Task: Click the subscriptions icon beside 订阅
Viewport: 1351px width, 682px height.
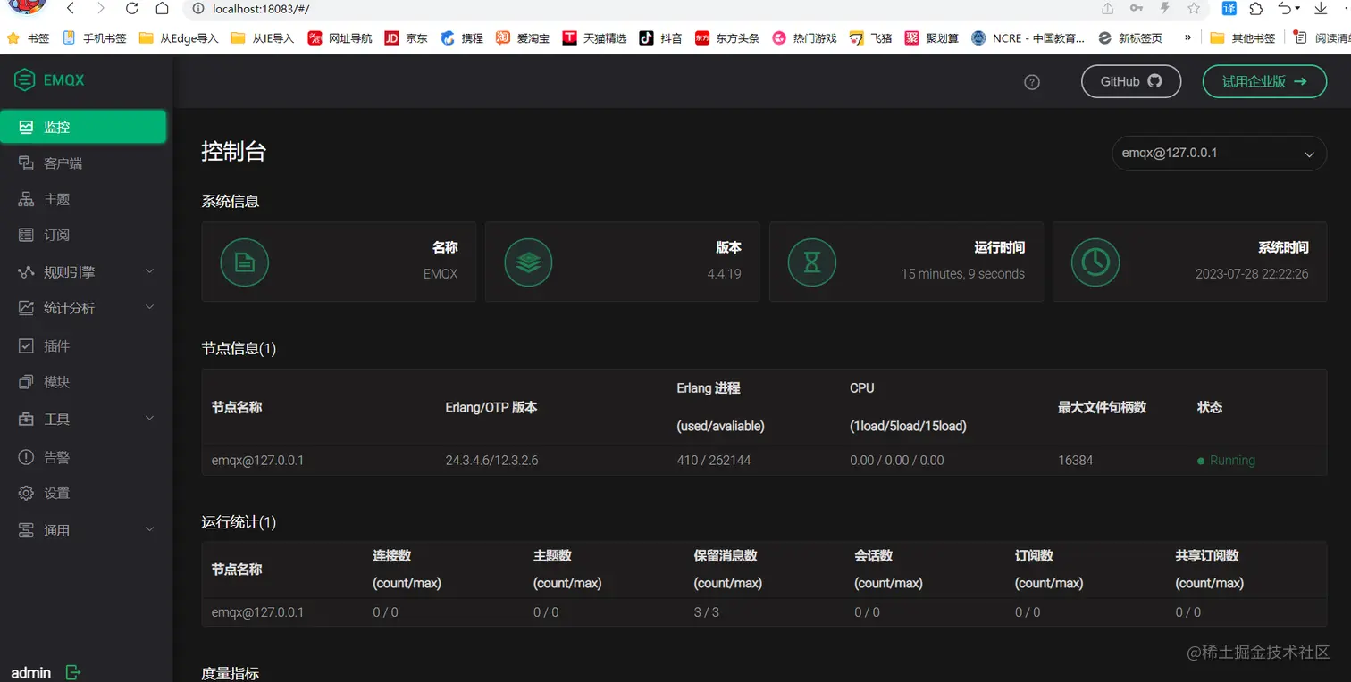Action: pos(26,235)
